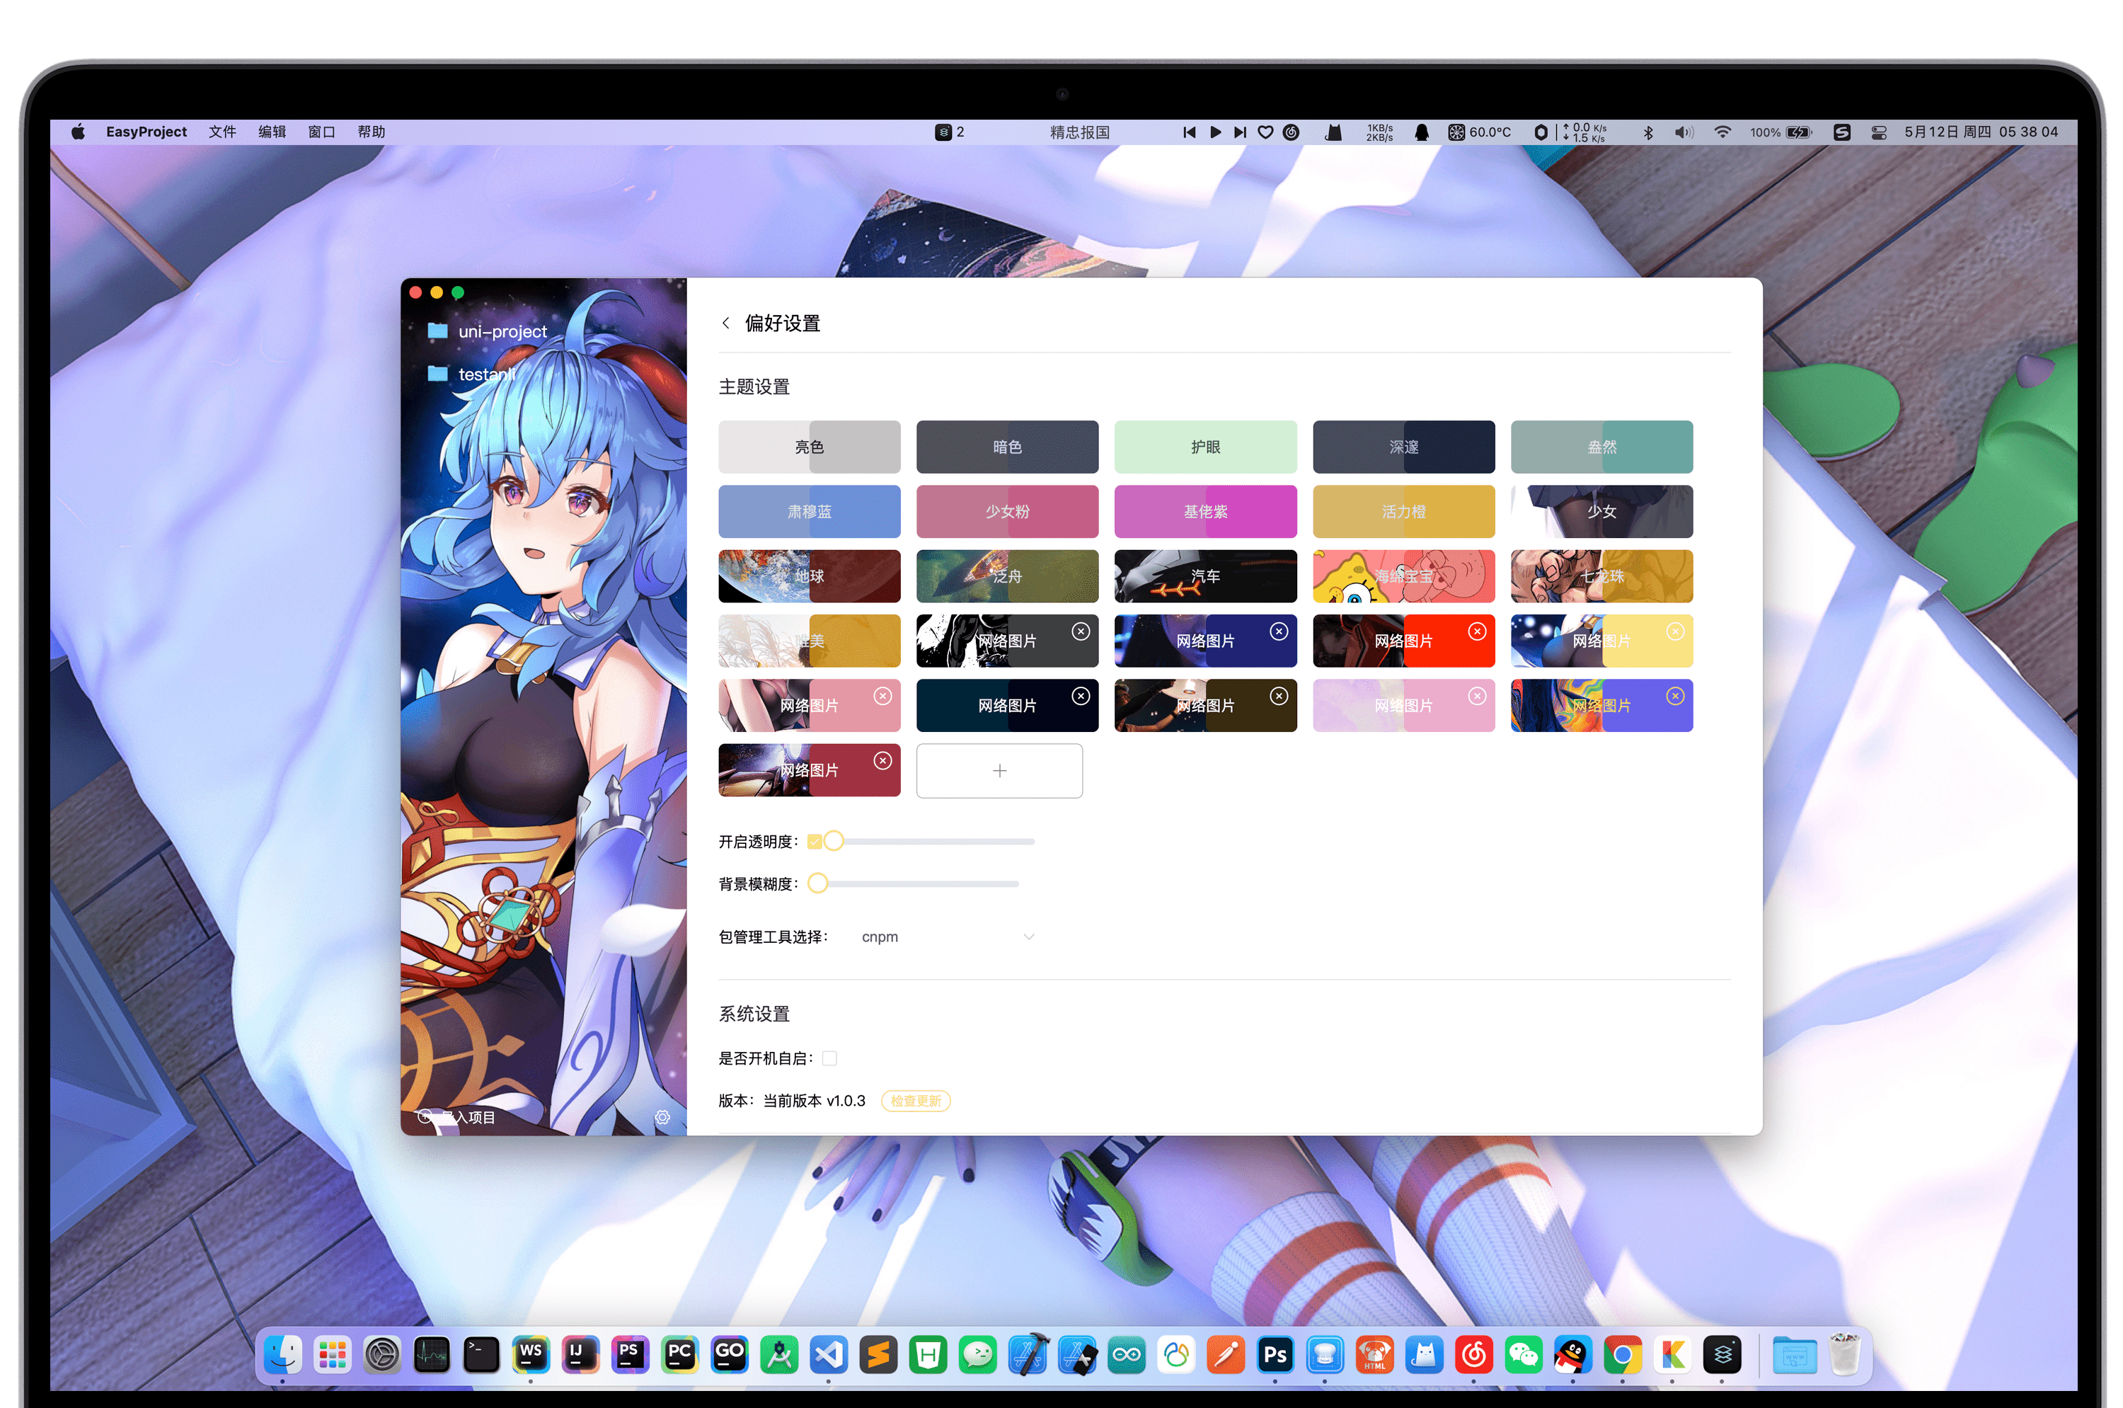Pick the 七龙珠 image theme
Image resolution: width=2123 pixels, height=1408 pixels.
pos(1601,576)
